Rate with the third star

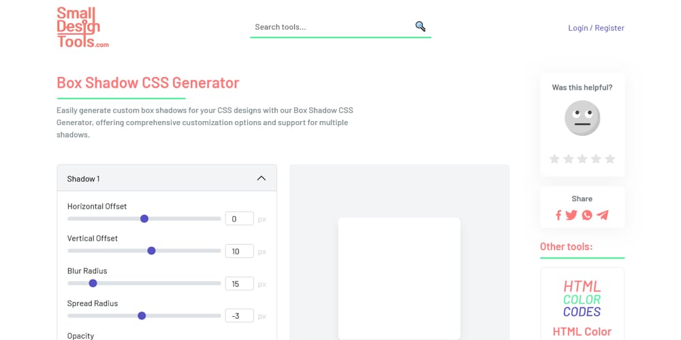(582, 158)
